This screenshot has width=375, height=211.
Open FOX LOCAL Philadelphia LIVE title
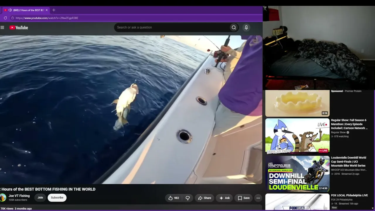click(349, 195)
